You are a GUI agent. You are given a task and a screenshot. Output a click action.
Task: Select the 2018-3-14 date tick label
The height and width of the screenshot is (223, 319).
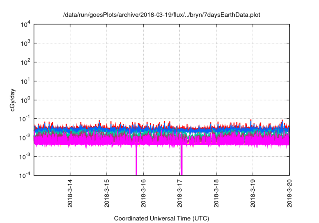pyautogui.click(x=70, y=193)
